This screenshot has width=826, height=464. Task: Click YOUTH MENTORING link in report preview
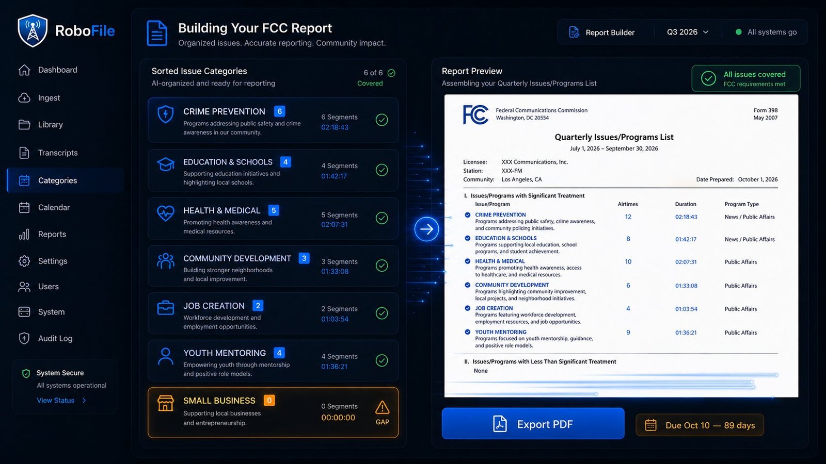coord(501,332)
